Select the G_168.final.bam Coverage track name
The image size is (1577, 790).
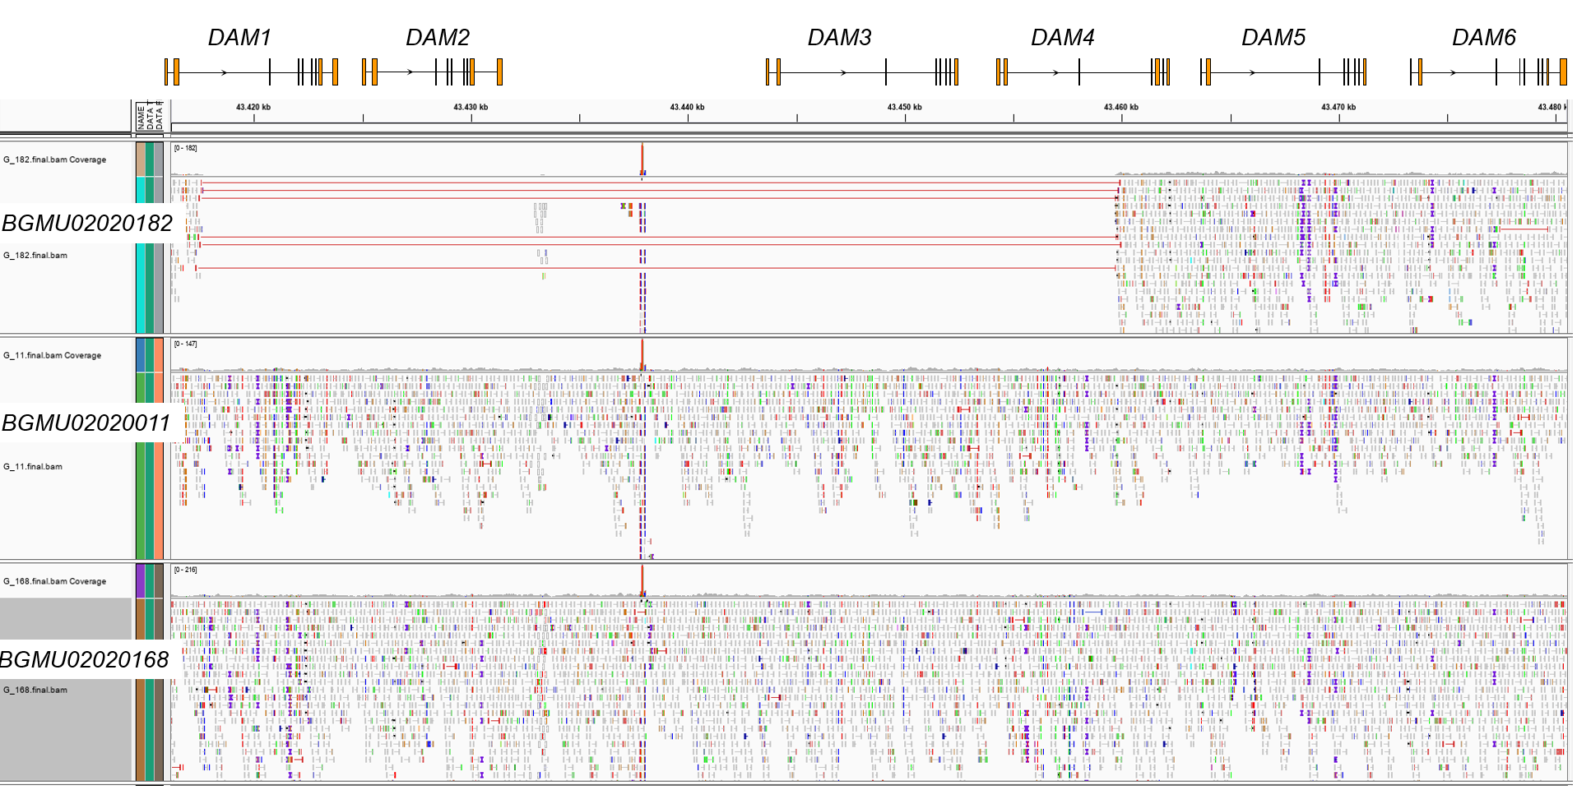click(x=55, y=581)
